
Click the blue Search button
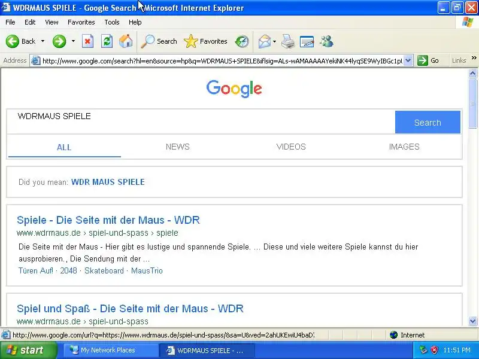[x=428, y=122]
